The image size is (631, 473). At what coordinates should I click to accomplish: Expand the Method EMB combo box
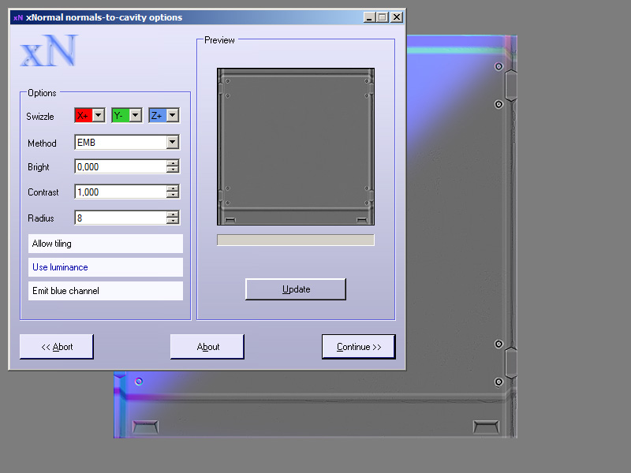coord(173,142)
